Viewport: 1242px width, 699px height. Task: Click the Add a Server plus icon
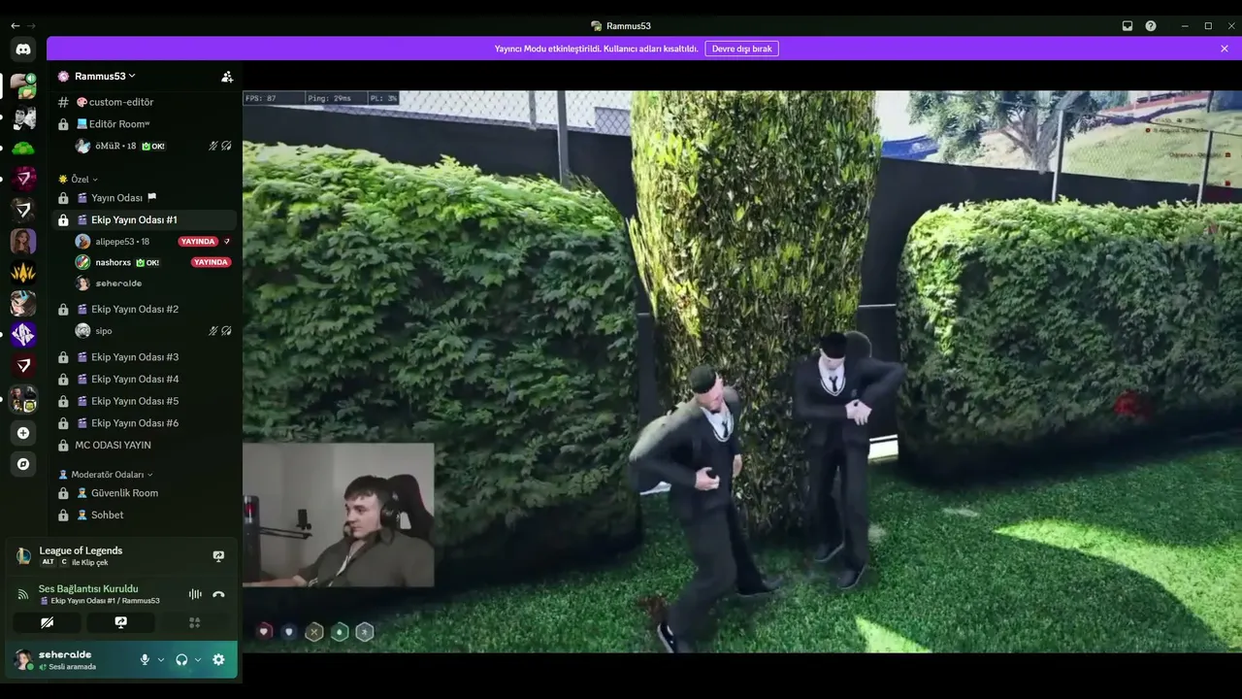click(x=23, y=433)
